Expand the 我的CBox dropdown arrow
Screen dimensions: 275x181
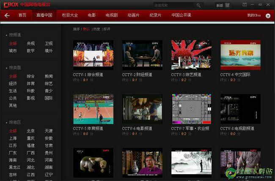point(268,16)
